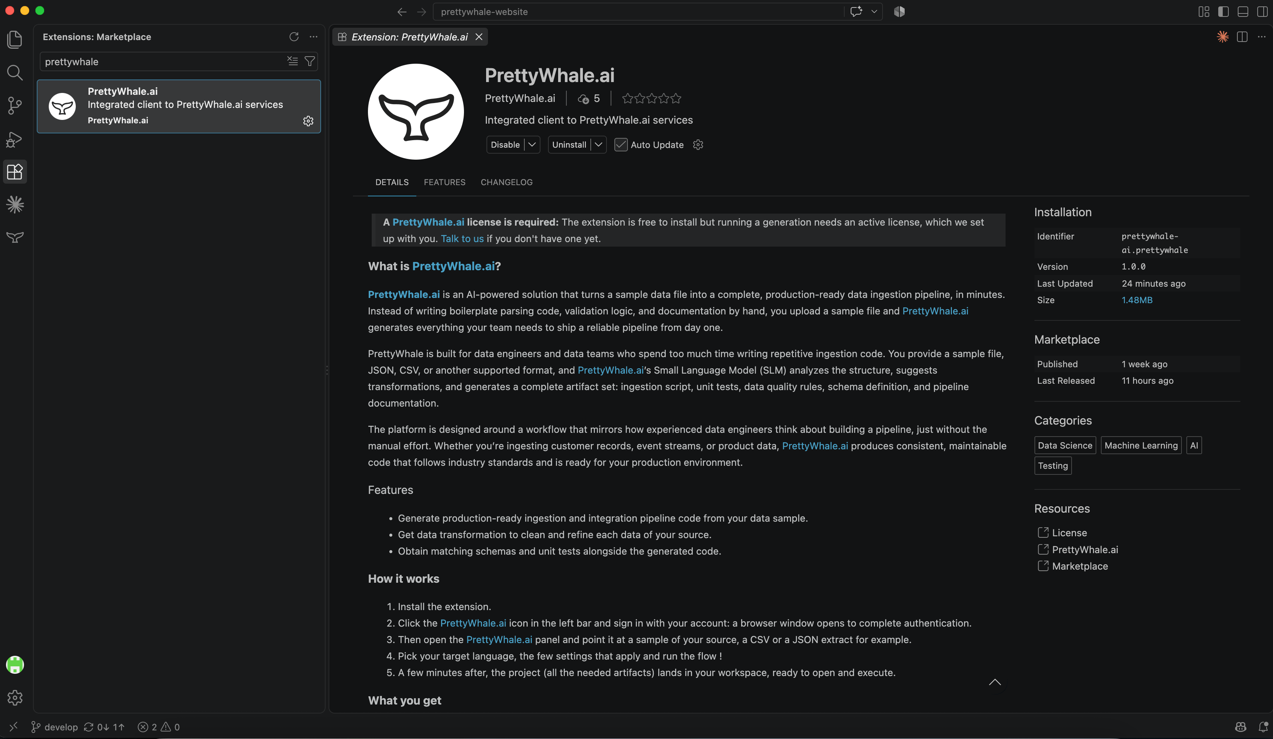Image resolution: width=1273 pixels, height=739 pixels.
Task: Open the Search view in activity bar
Action: 15,73
